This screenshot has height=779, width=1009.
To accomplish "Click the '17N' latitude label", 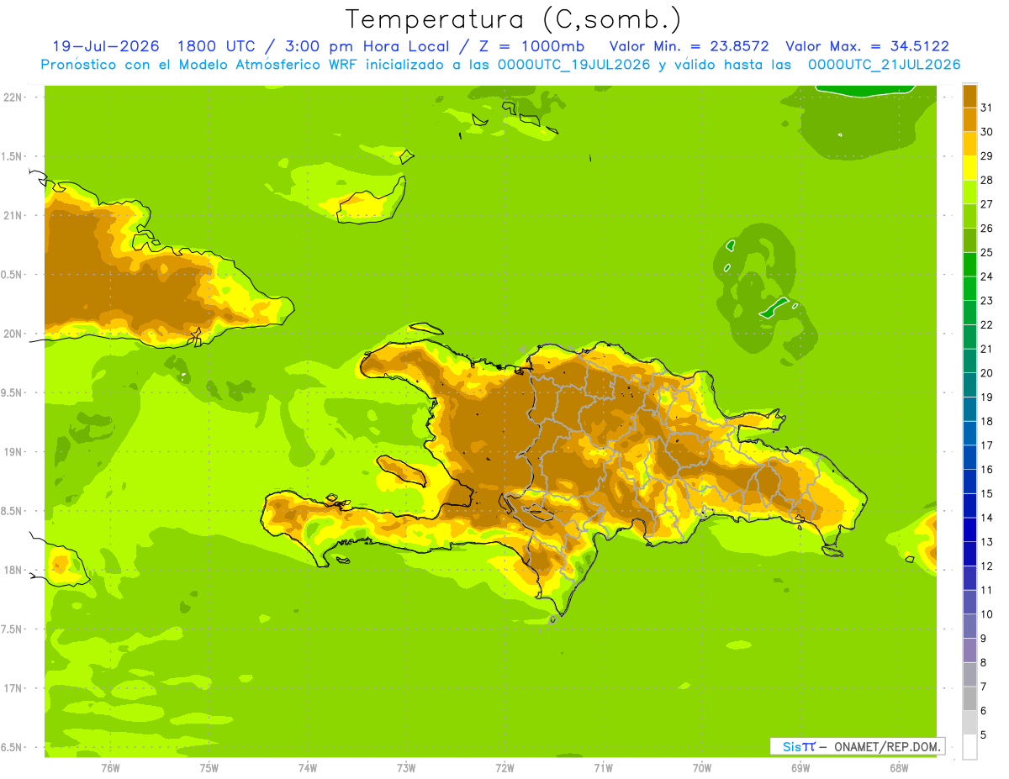I will (x=13, y=689).
